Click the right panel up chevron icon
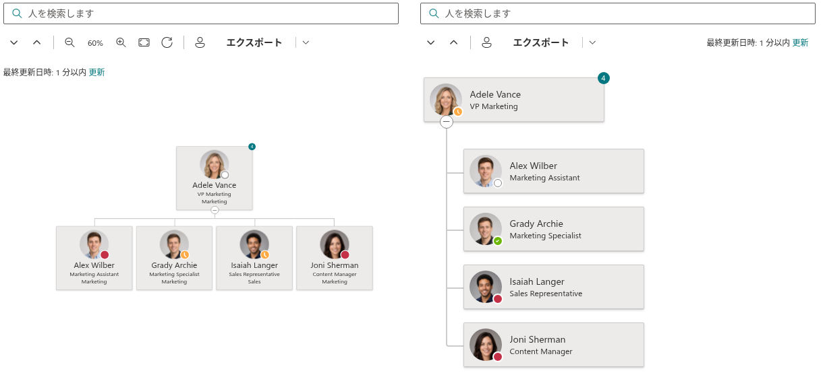 (x=454, y=42)
